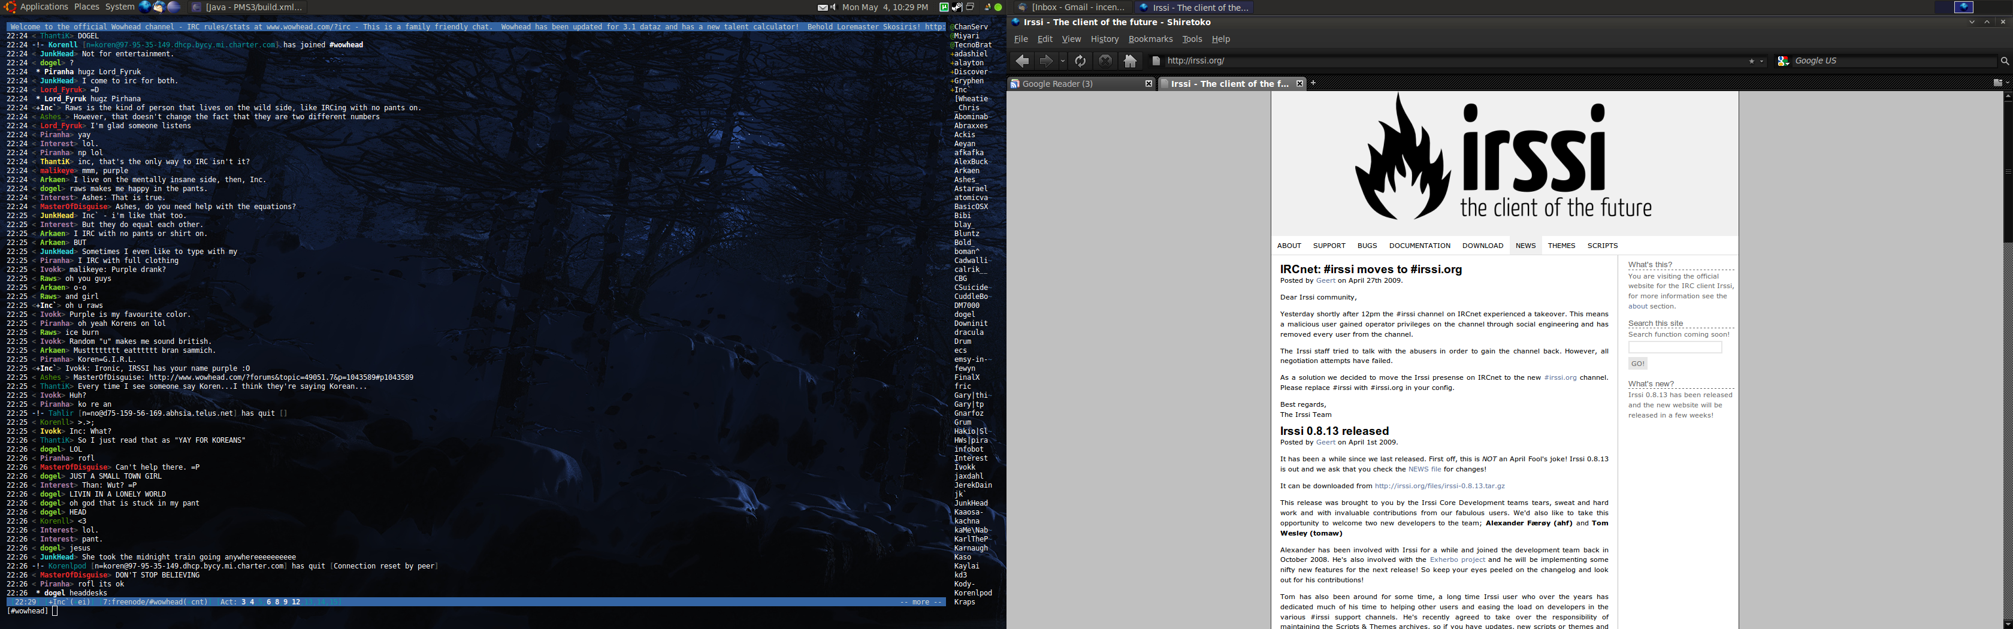Click the Forward arrow in browser toolbar
The image size is (2013, 629).
pos(1045,61)
